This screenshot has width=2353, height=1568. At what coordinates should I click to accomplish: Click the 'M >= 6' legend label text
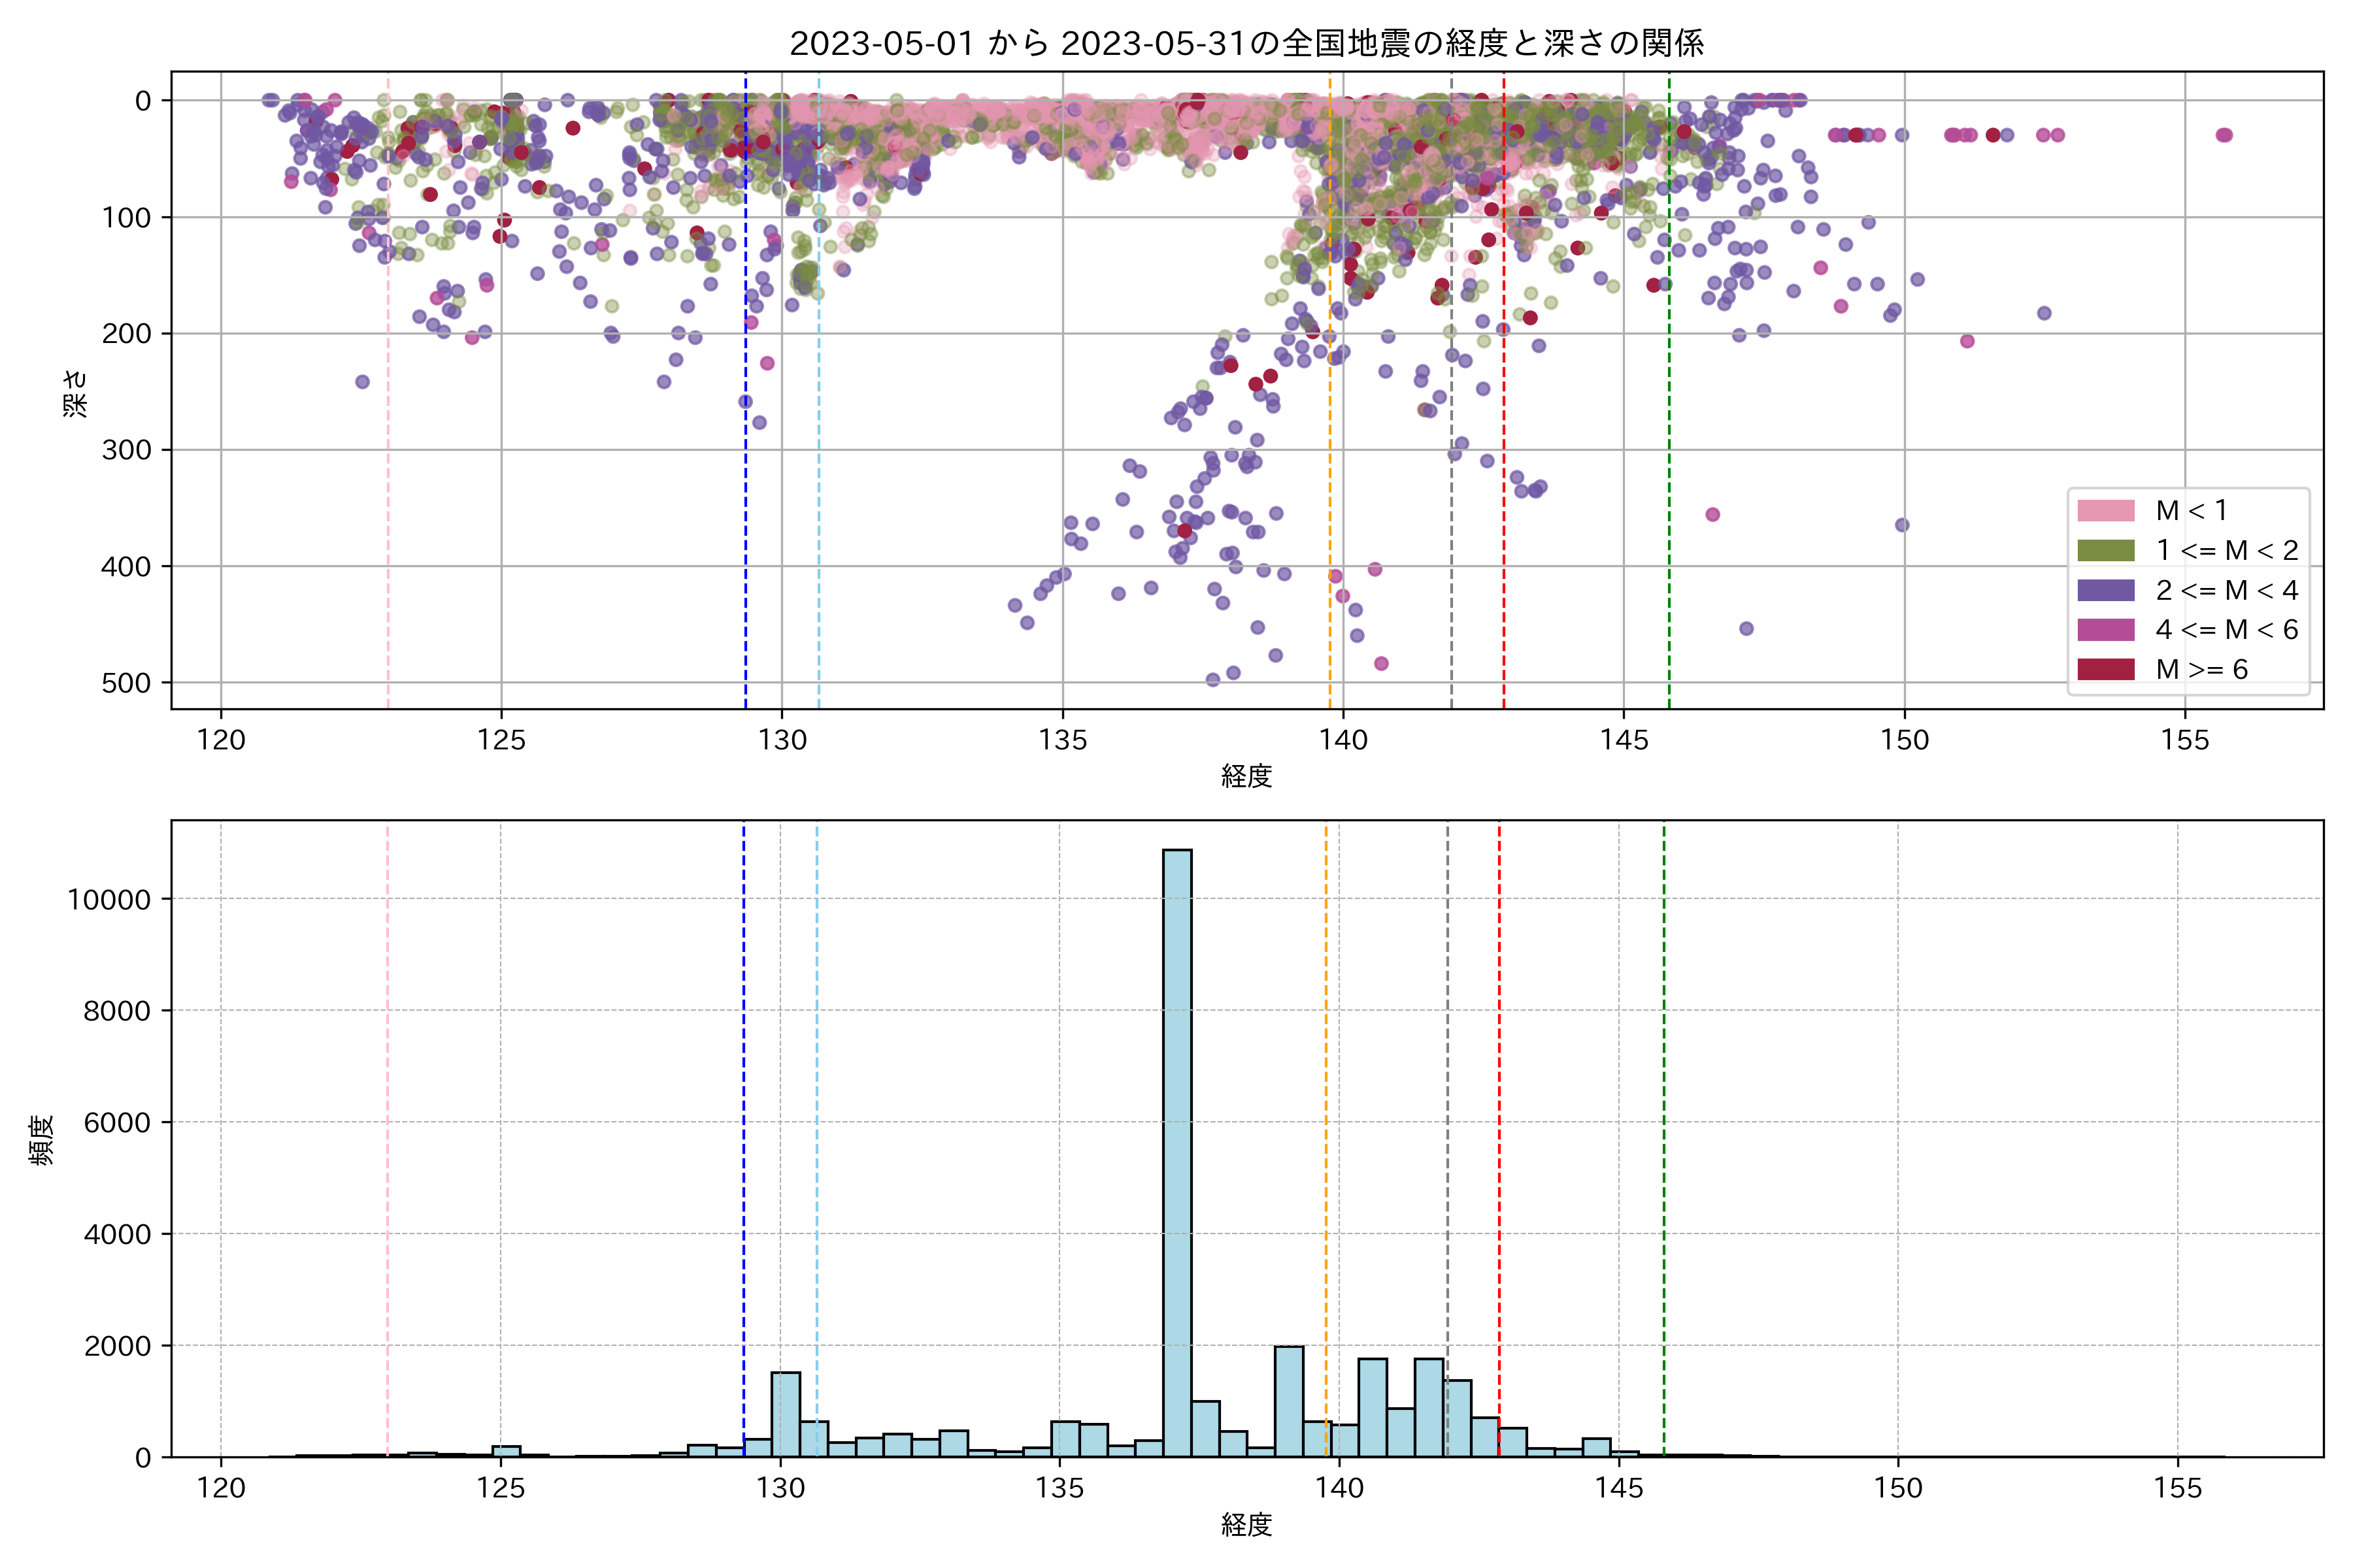pos(2201,669)
